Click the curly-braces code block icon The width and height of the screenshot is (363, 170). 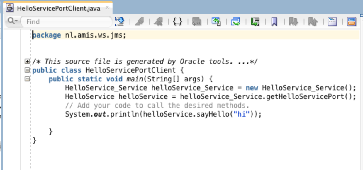(x=177, y=21)
